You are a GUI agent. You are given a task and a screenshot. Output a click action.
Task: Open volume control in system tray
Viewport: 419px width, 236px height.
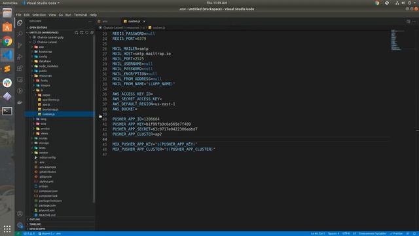tap(403, 3)
